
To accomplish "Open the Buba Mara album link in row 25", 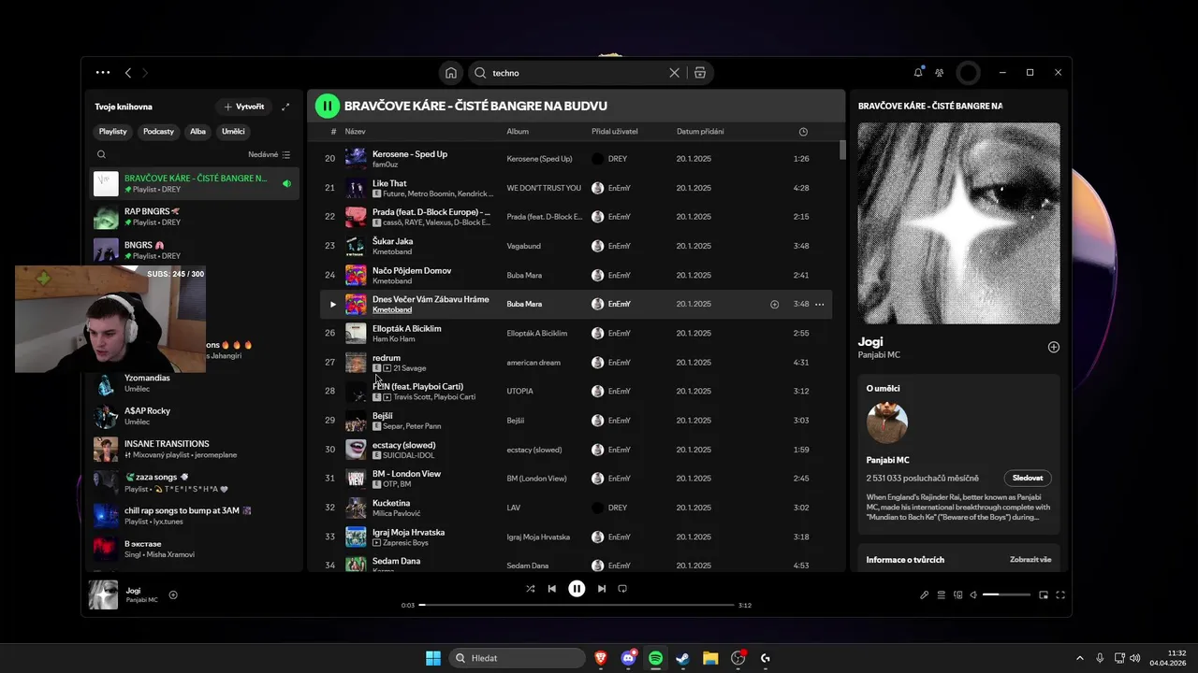I will (524, 304).
